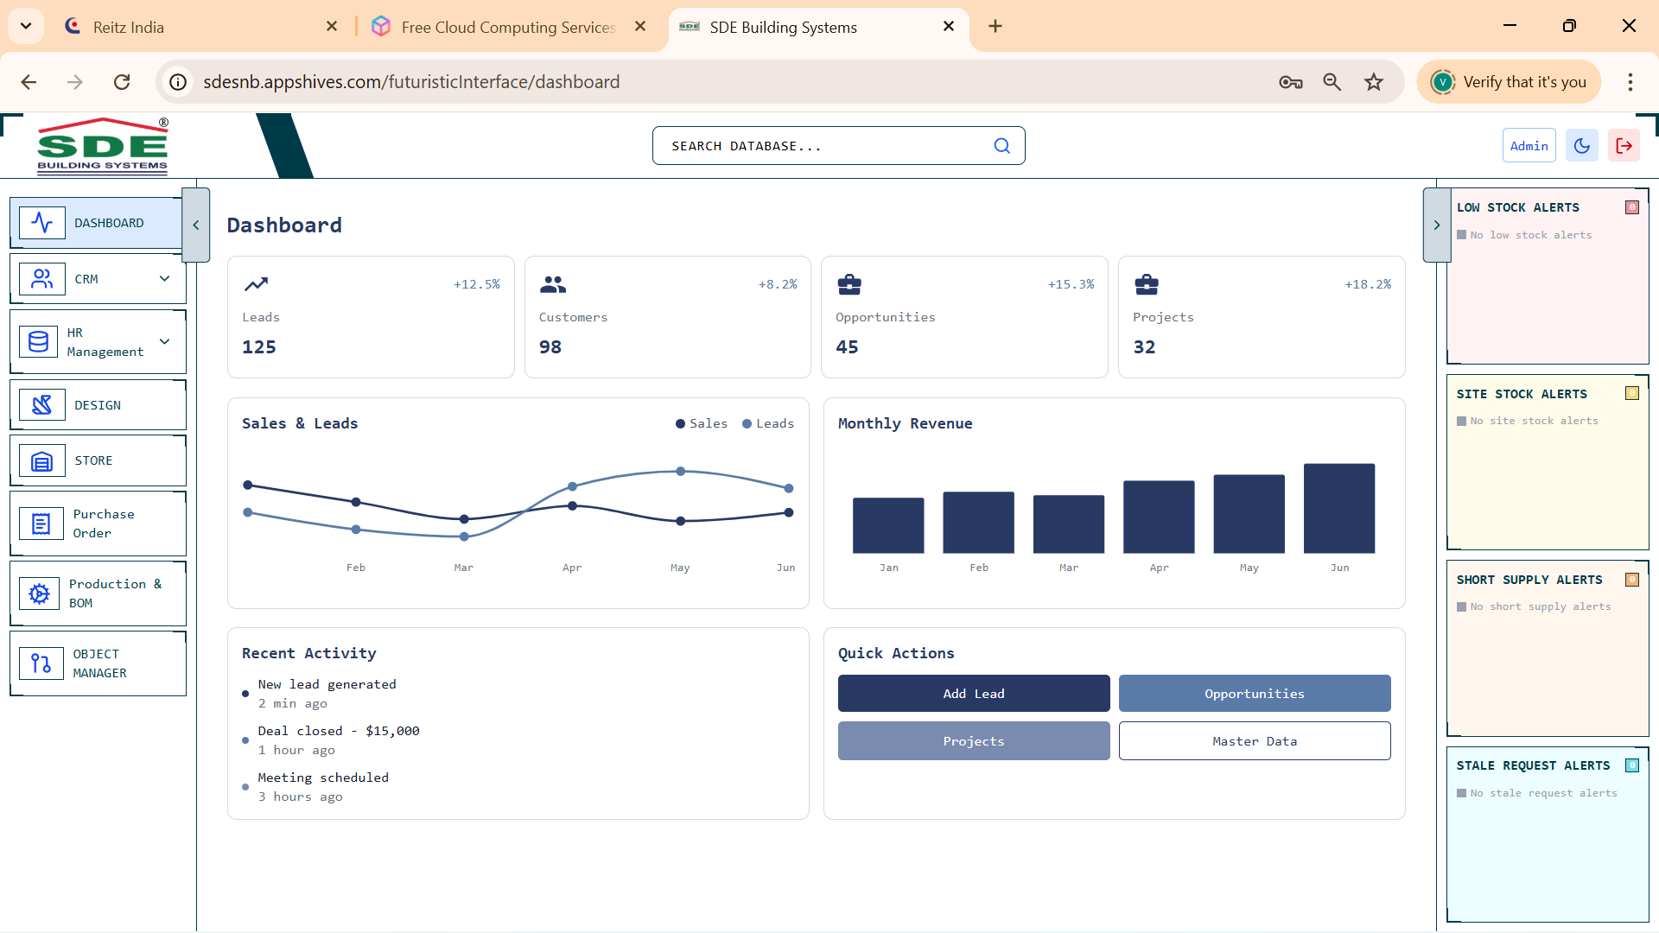Collapse the left sidebar panel arrow
Screen dimensions: 1659x933
tap(196, 225)
